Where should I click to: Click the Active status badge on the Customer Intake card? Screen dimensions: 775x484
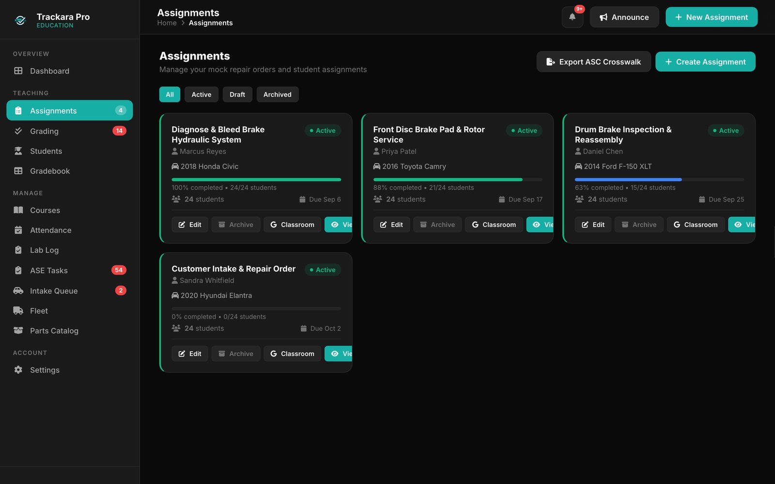(x=323, y=270)
